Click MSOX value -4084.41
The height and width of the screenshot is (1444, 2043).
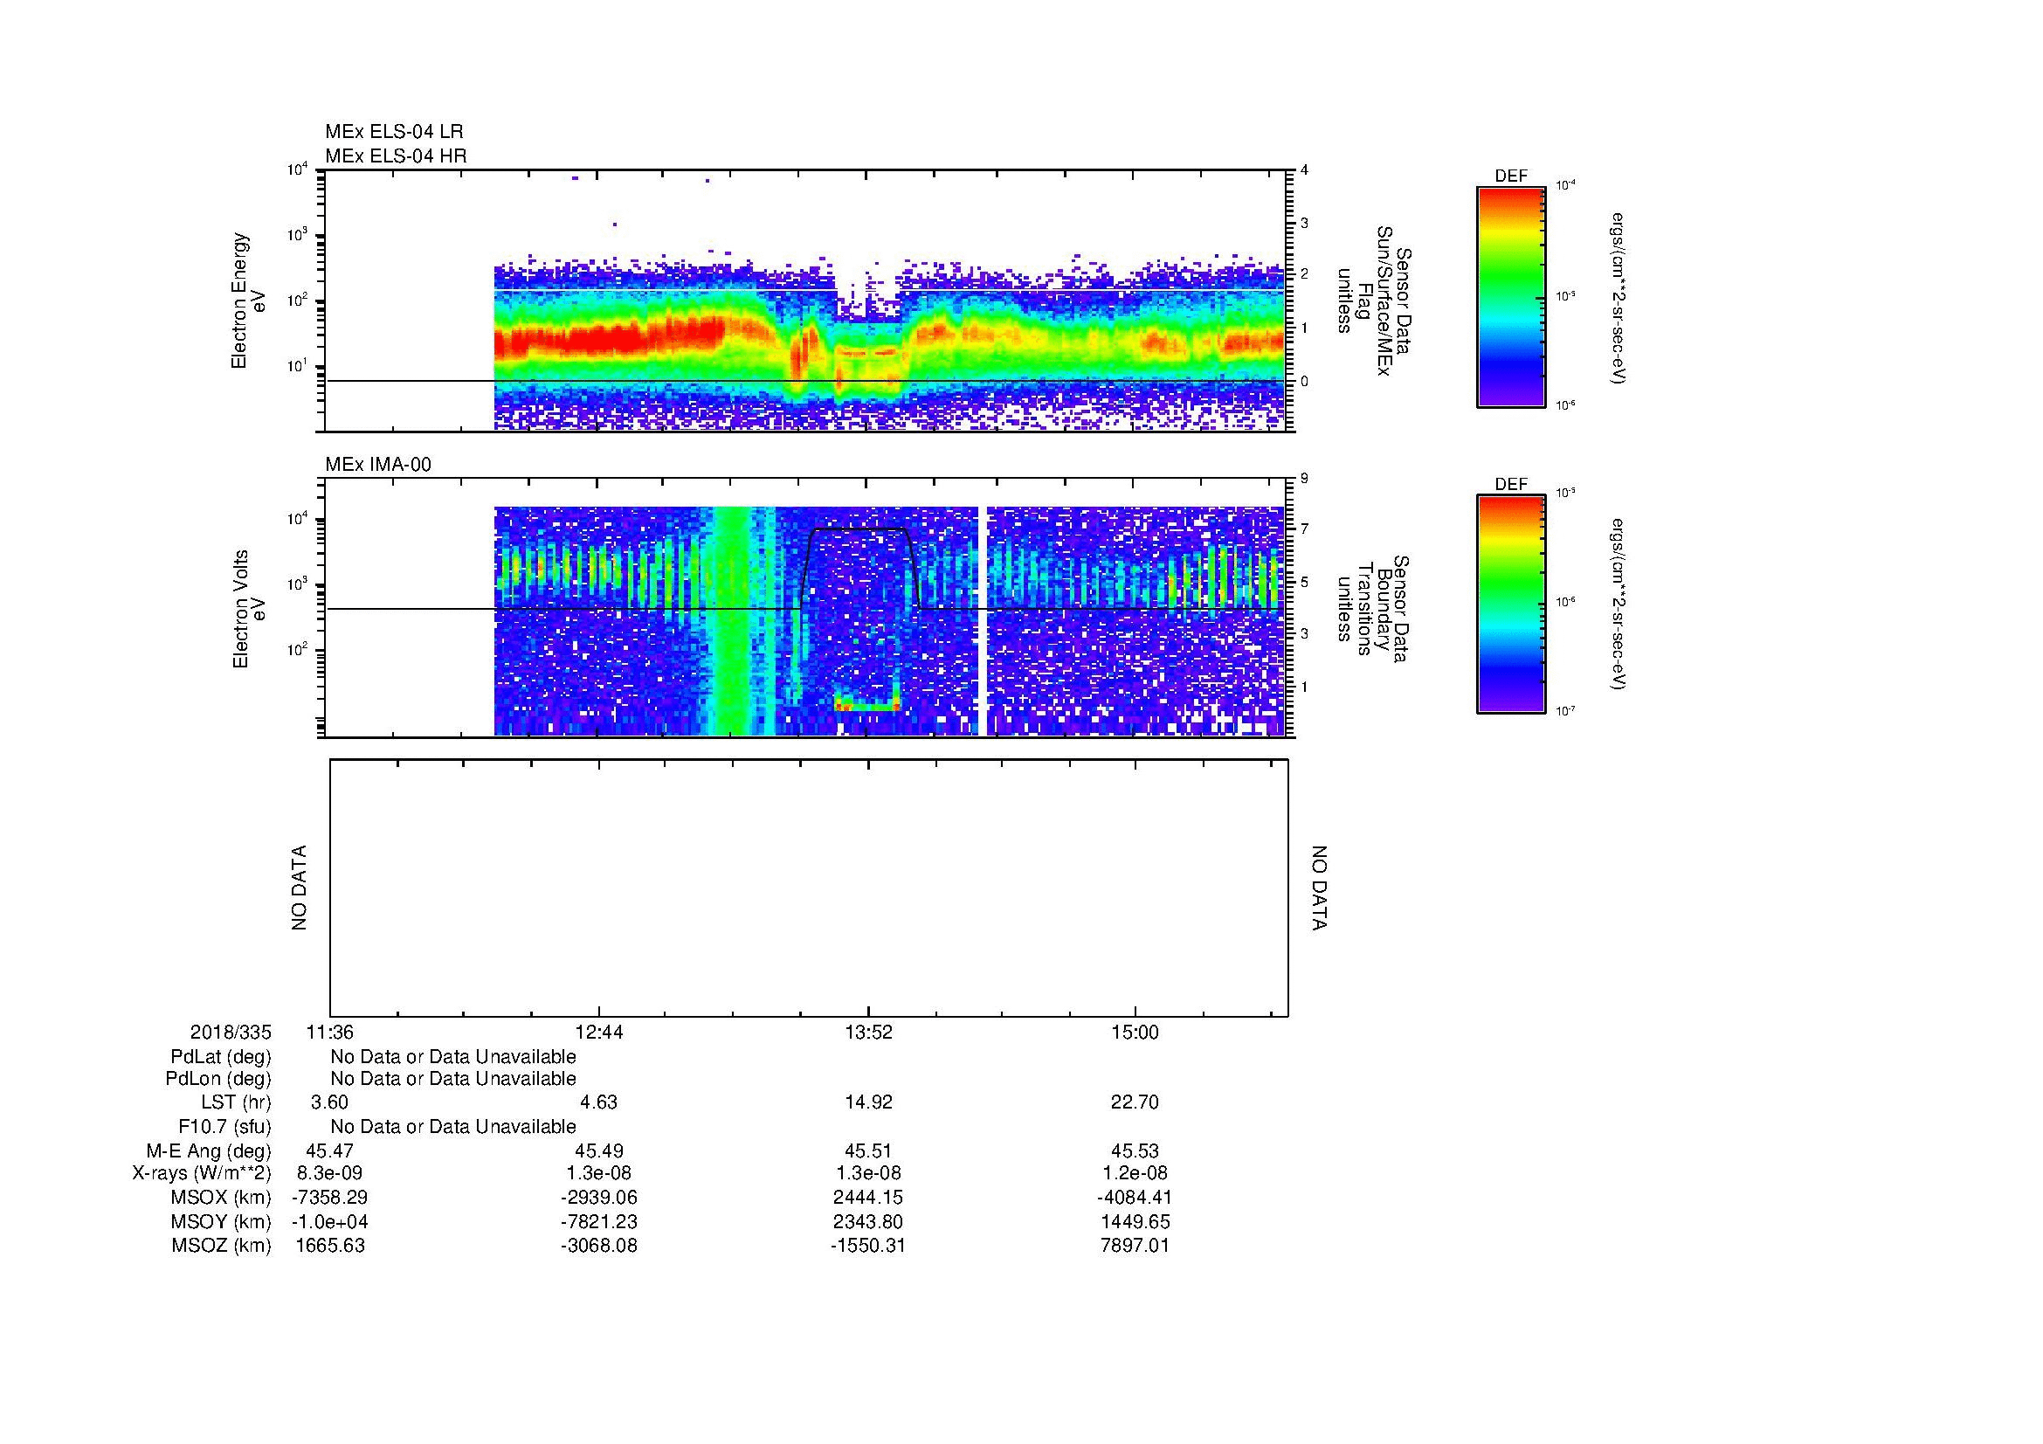point(1135,1198)
